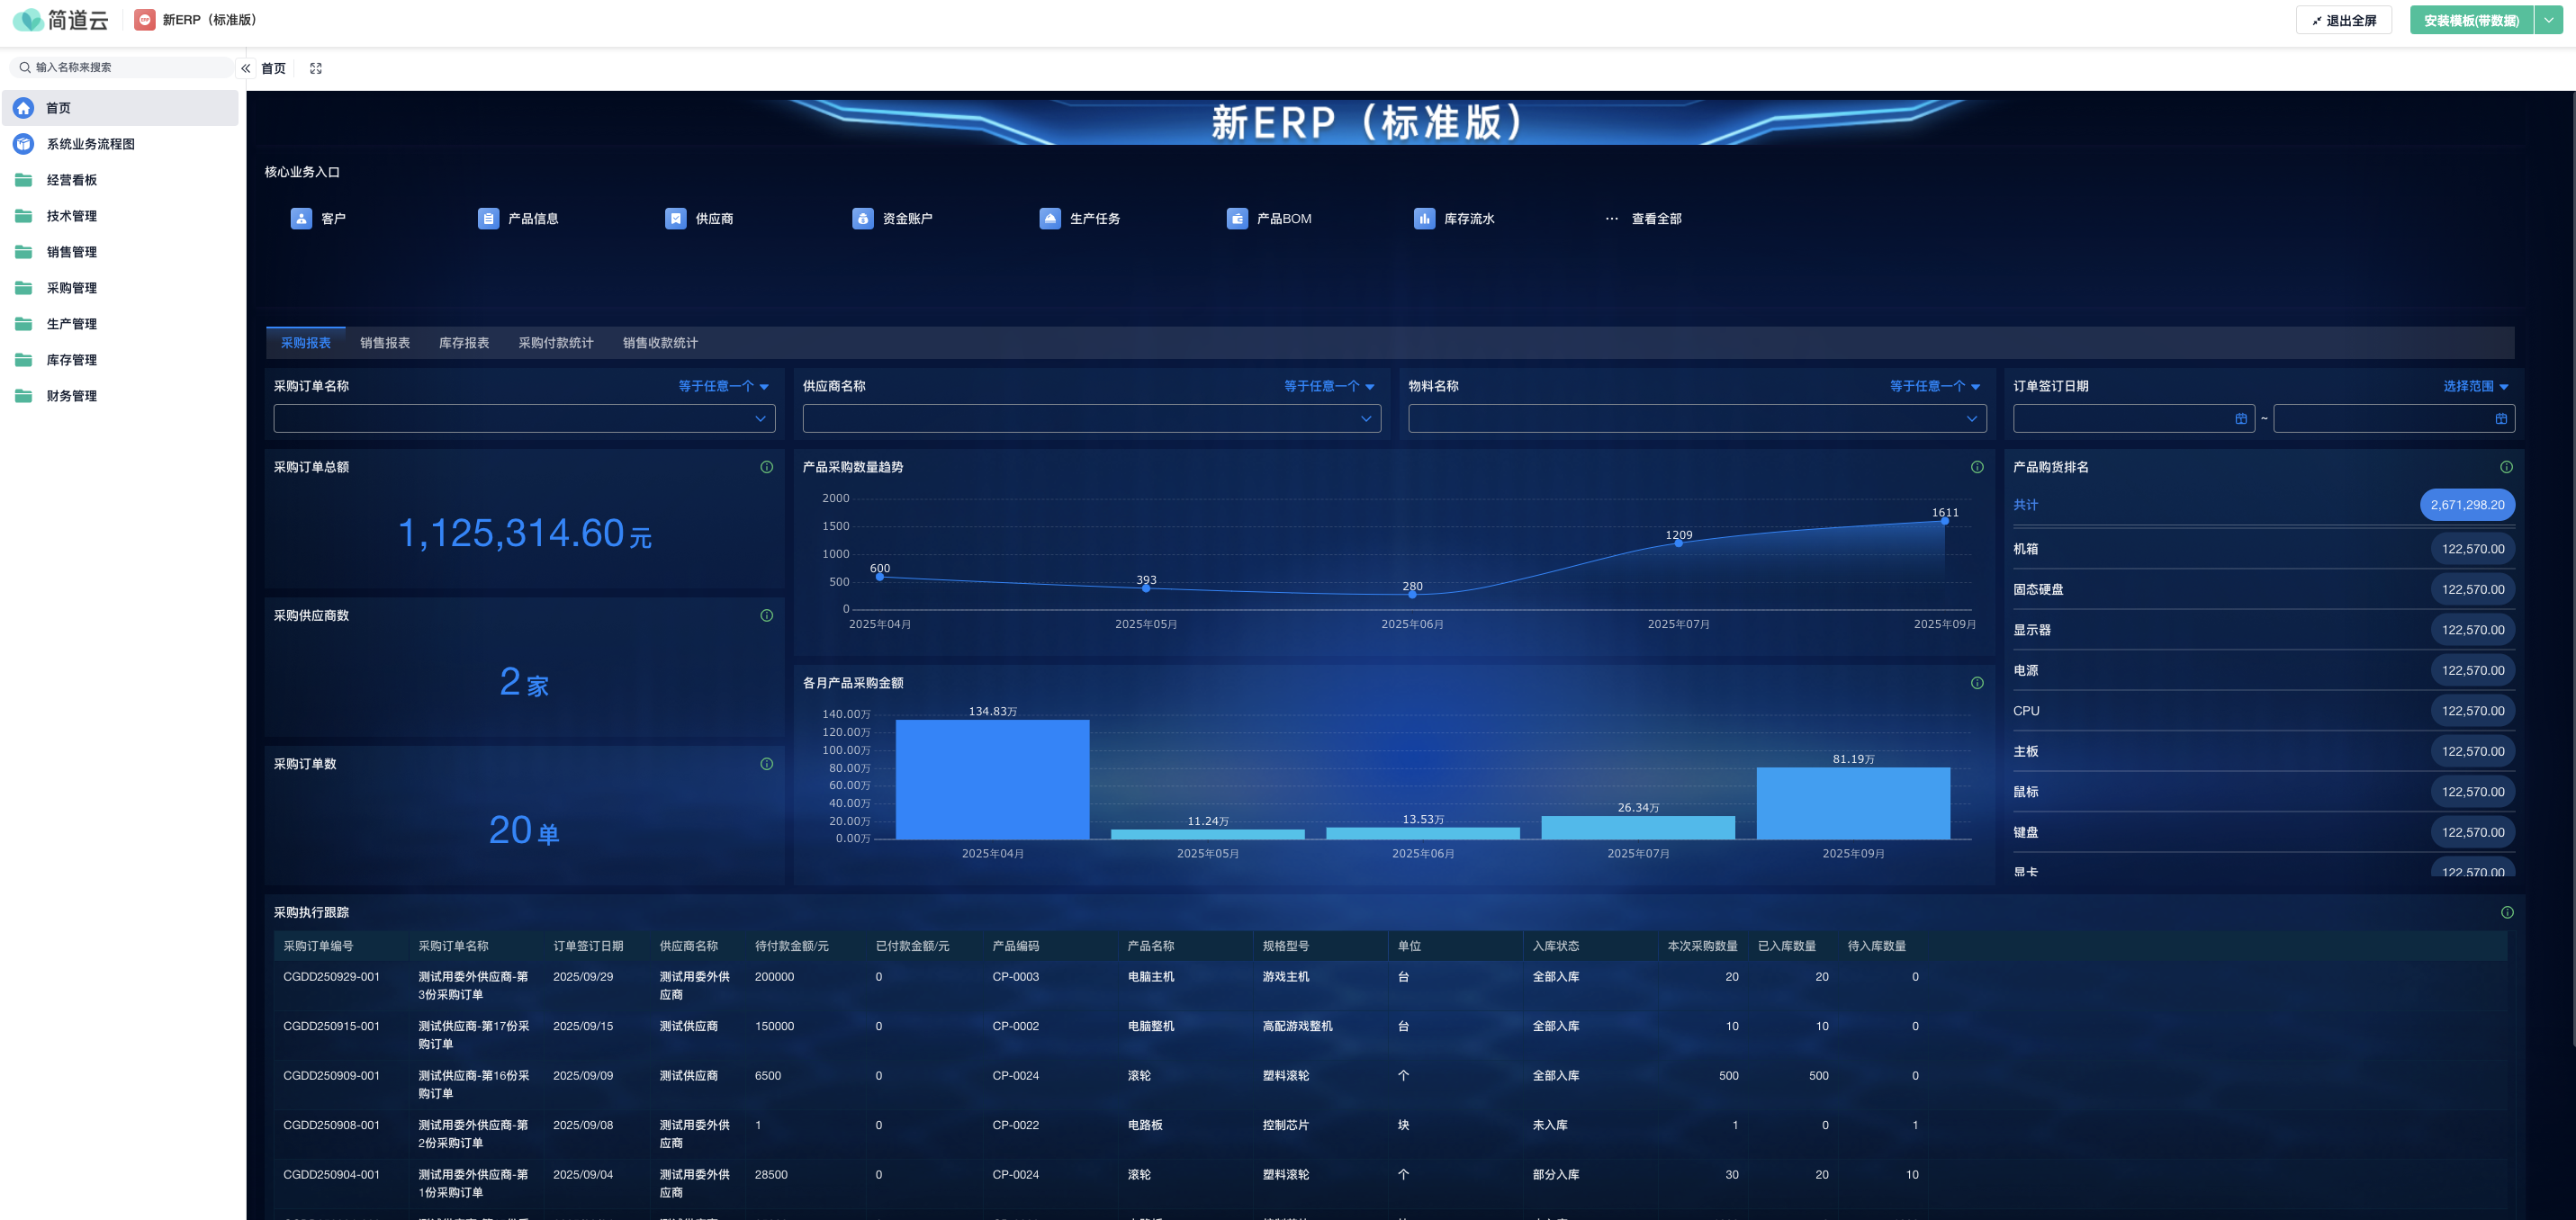Click the 2025年04月 bar in 各月产品采购金额
This screenshot has width=2576, height=1220.
click(x=992, y=779)
